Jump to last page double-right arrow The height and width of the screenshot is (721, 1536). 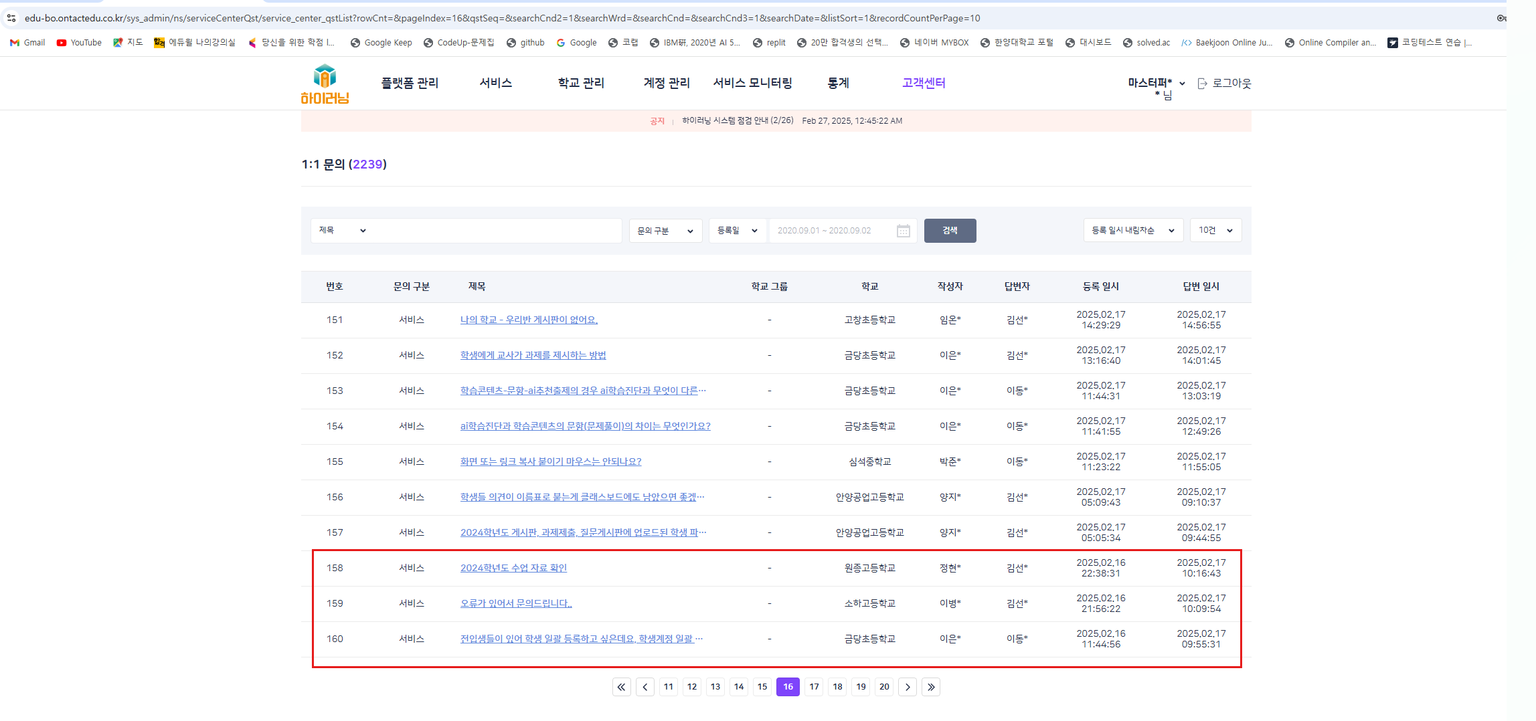(931, 687)
